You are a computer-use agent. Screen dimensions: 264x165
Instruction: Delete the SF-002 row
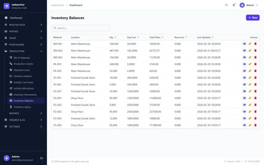pyautogui.click(x=255, y=85)
